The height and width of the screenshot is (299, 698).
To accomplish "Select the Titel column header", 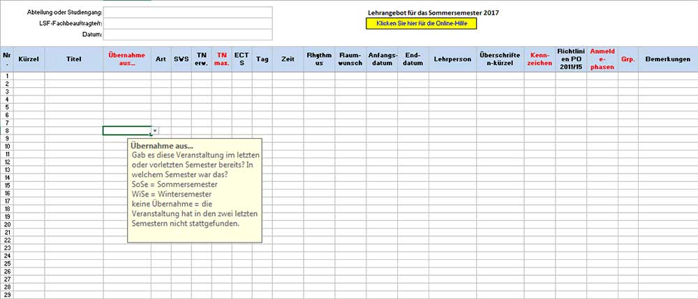I will 74,59.
